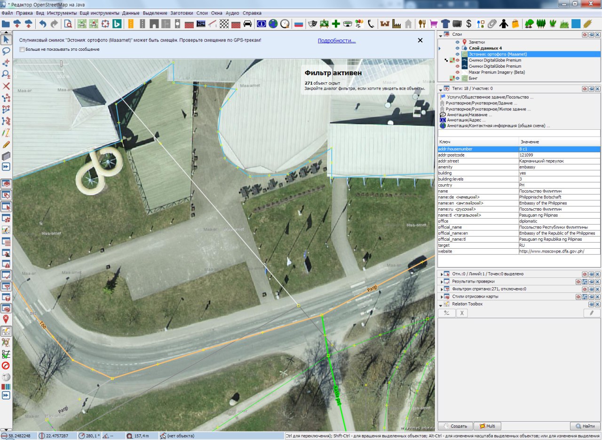
Task: Show Maxar Premium Imagery layer via eye
Action: pyautogui.click(x=457, y=72)
